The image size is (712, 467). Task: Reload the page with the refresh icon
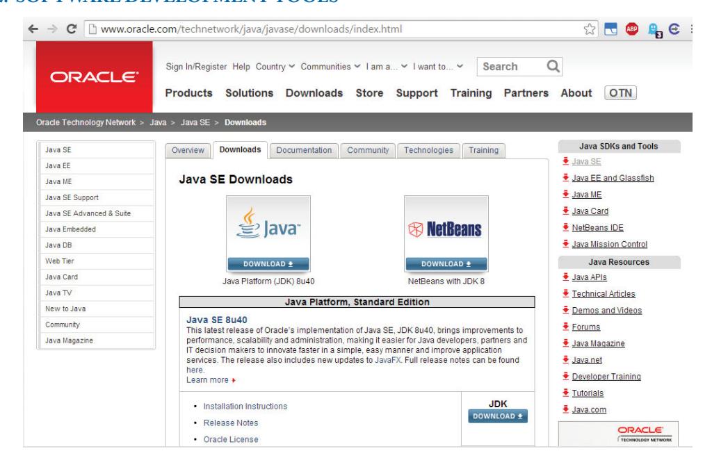click(72, 29)
